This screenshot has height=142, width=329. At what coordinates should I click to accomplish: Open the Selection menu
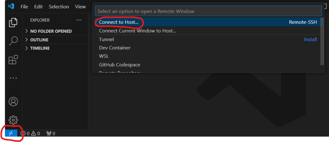tap(59, 7)
